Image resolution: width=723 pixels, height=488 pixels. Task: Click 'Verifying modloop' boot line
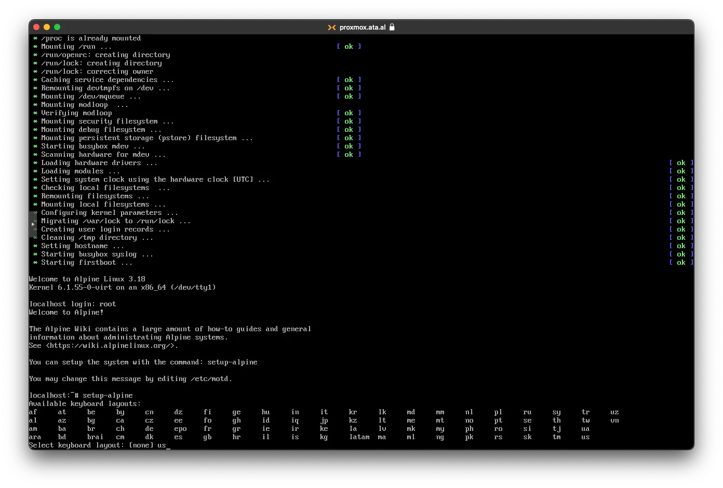tap(73, 113)
